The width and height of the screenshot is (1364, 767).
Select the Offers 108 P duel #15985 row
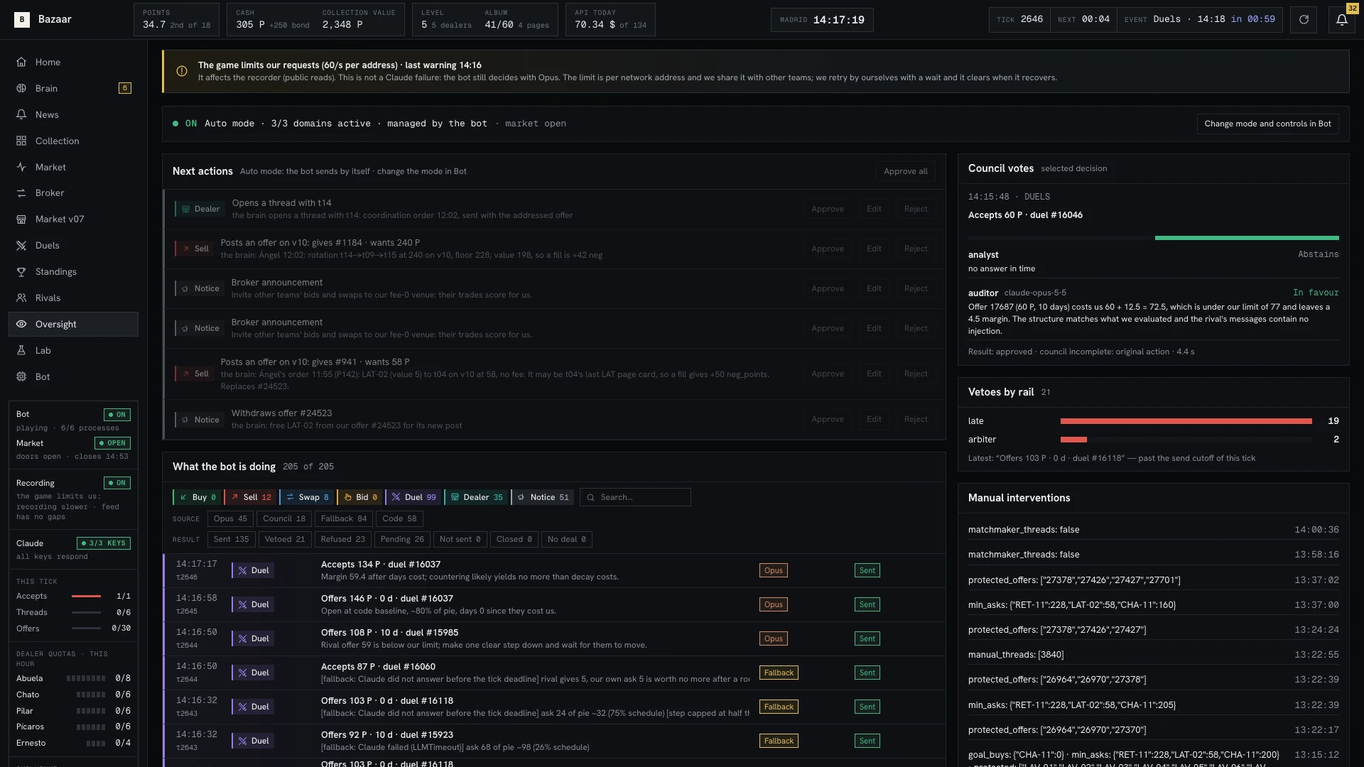pyautogui.click(x=554, y=638)
